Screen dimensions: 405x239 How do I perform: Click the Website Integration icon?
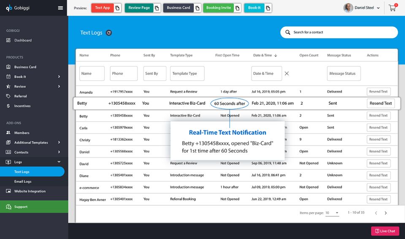point(8,191)
